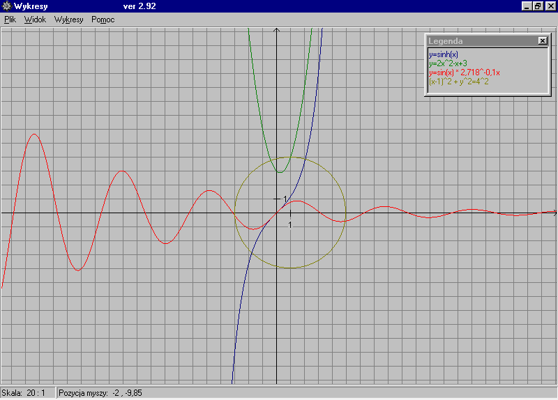Open the Wykresy menu
The image size is (558, 400).
click(x=68, y=20)
